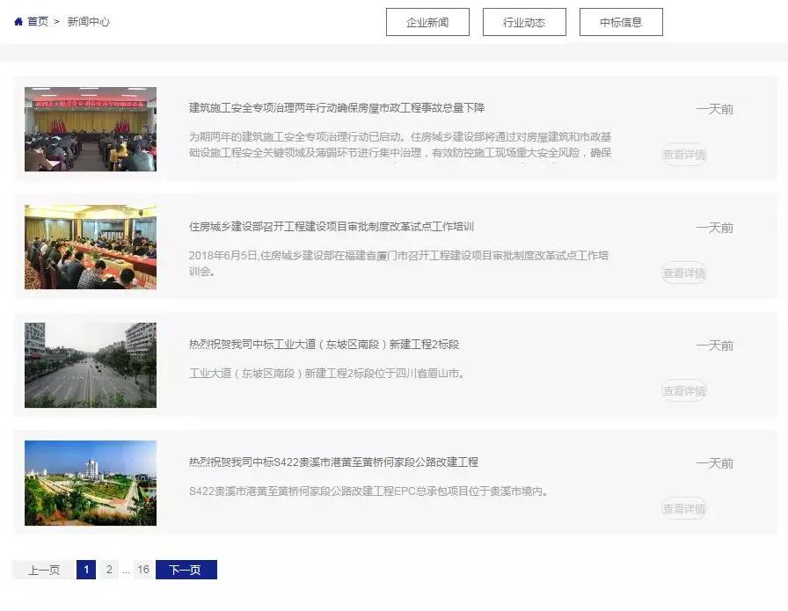The height and width of the screenshot is (611, 788).
Task: Click summary text 为期两年的建筑施工安全专项治理行动已启动
Action: (x=400, y=145)
